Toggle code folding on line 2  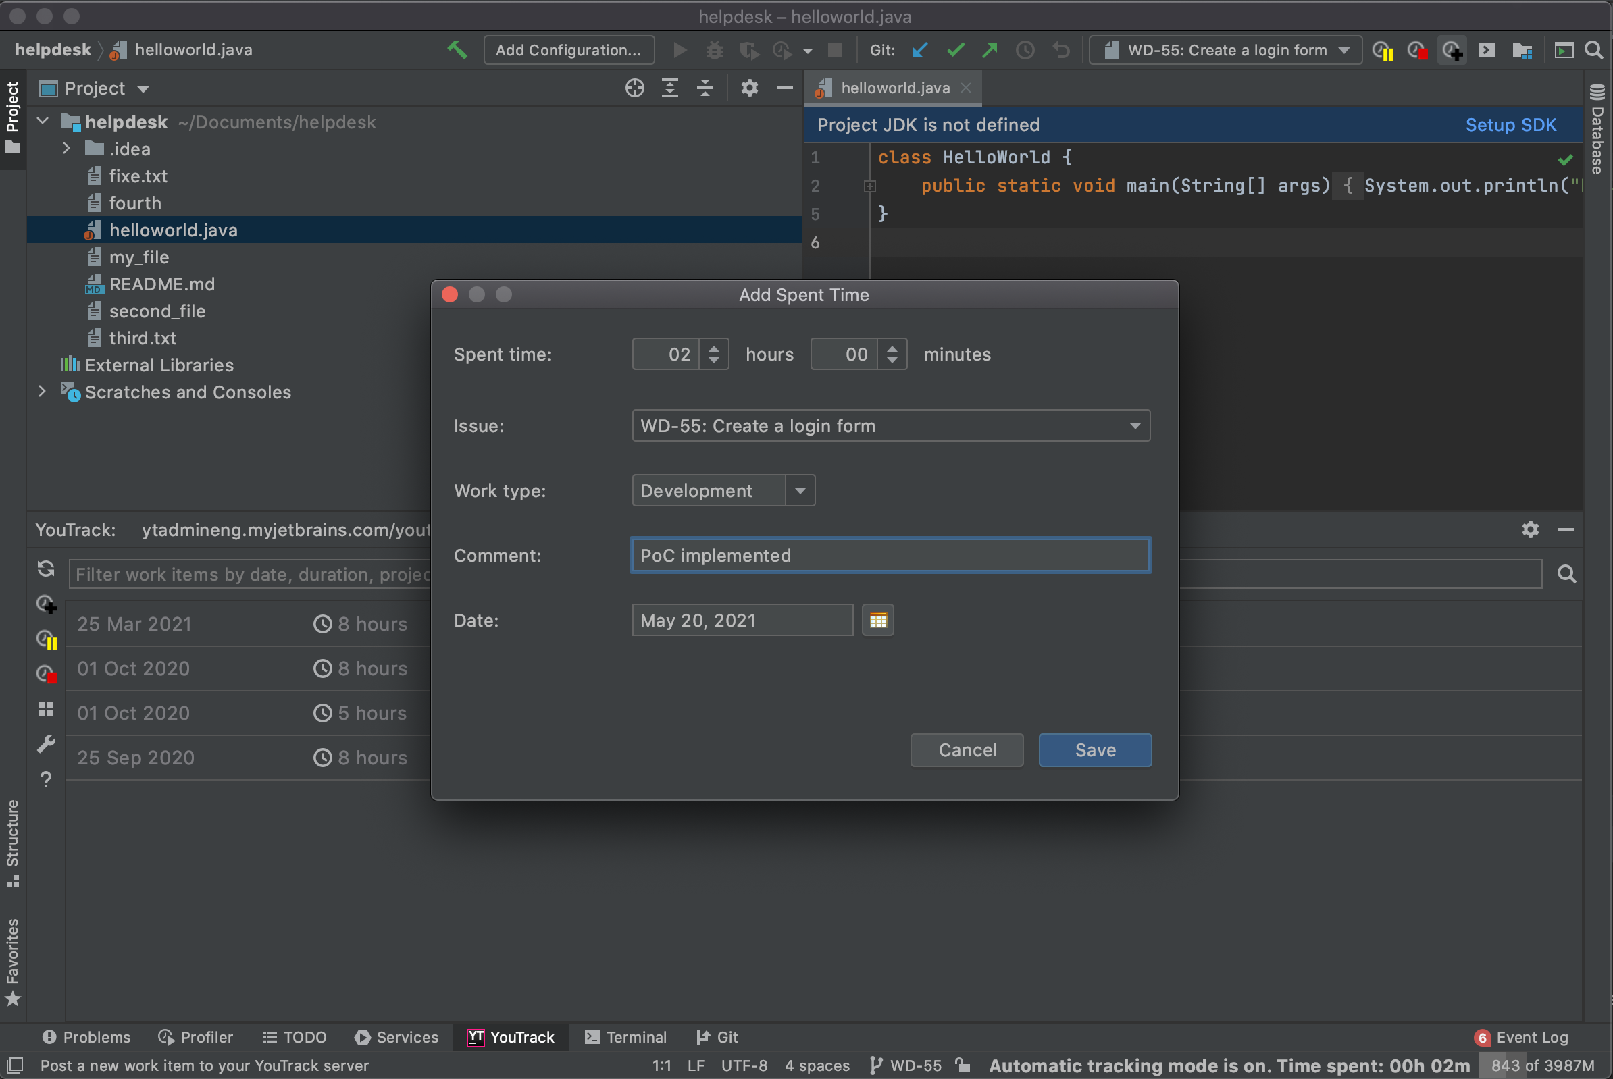pos(869,186)
